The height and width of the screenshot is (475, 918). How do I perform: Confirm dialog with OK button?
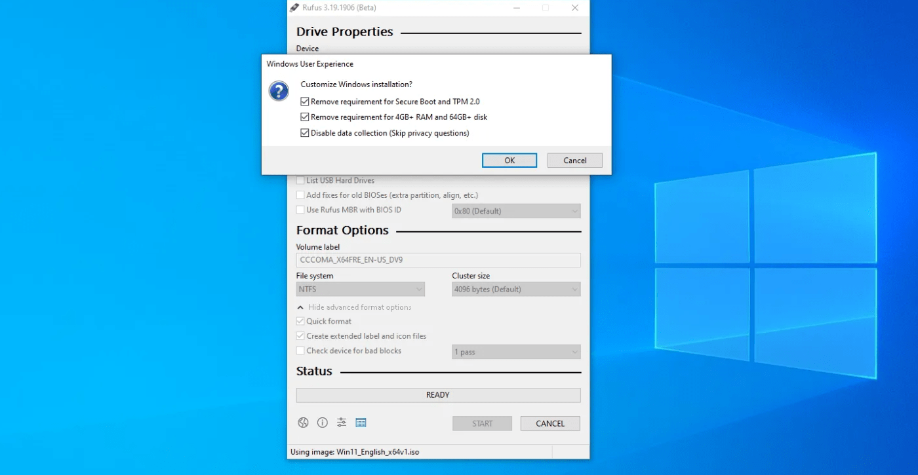(x=509, y=161)
